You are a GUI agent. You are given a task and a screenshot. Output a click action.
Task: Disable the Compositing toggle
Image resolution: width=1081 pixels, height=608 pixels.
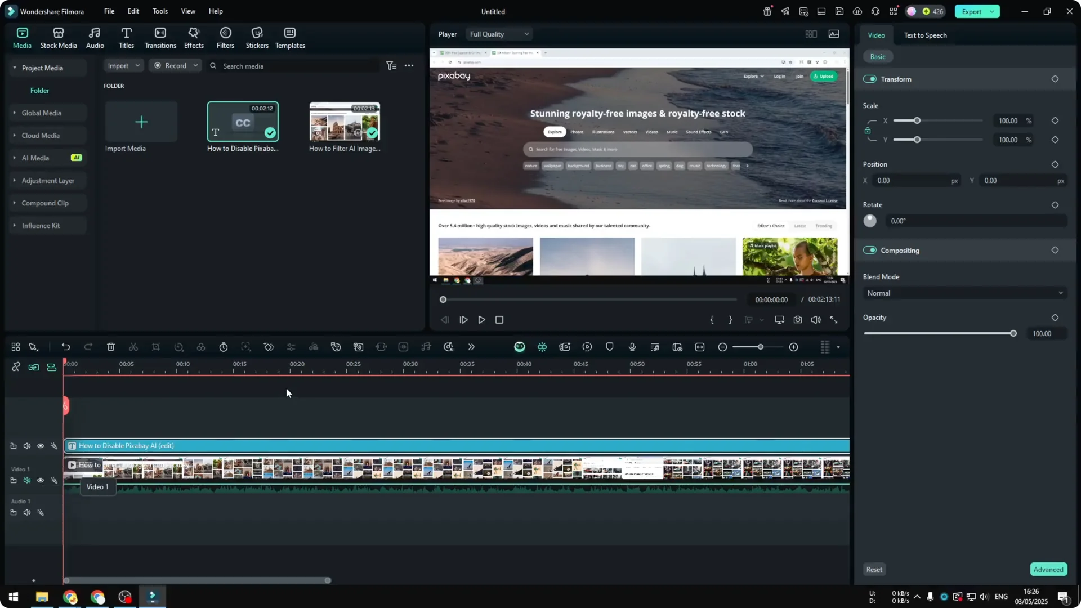tap(870, 250)
